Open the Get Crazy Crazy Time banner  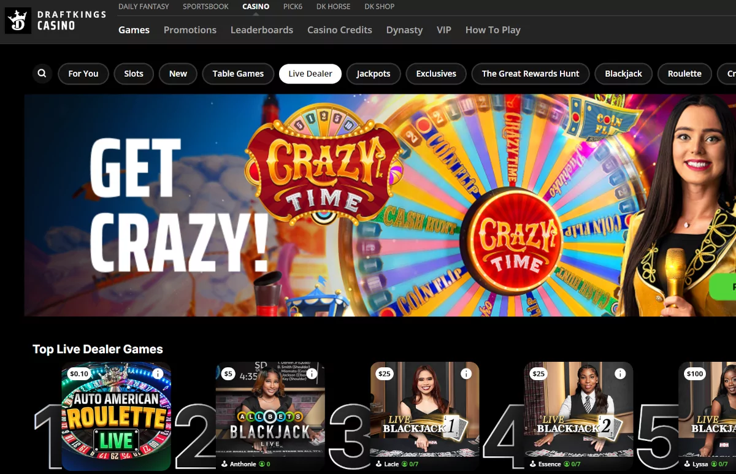click(x=380, y=205)
